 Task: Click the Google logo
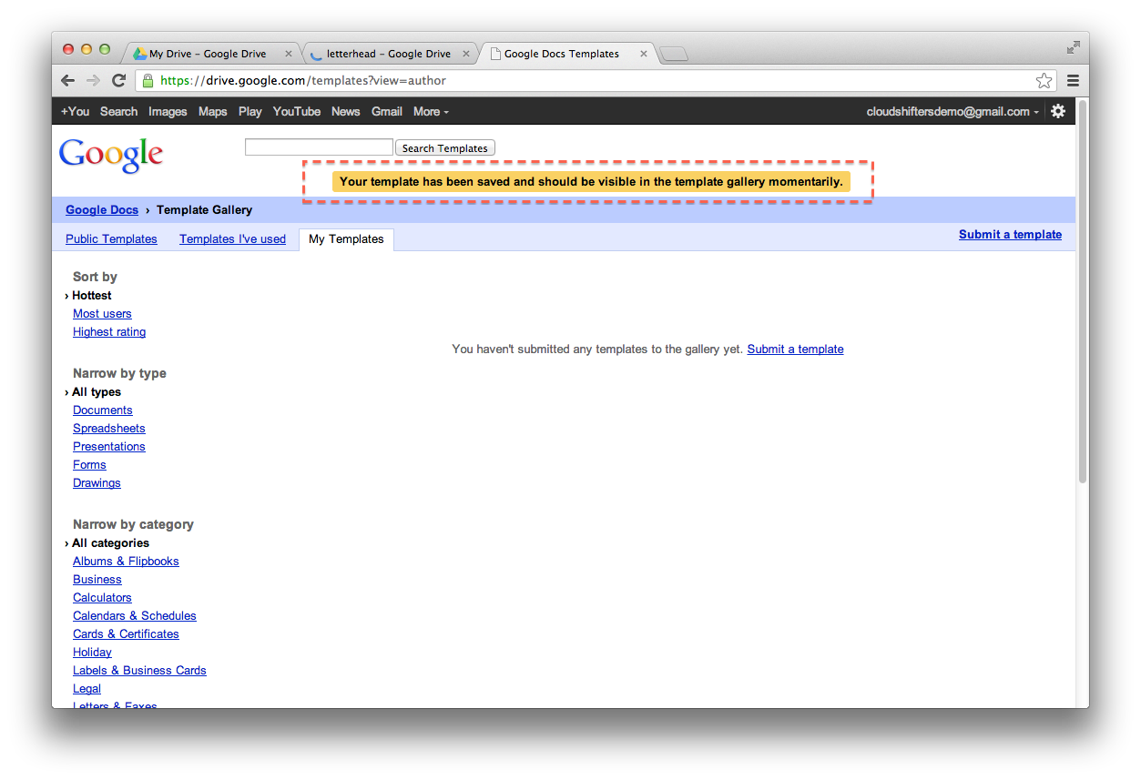pos(111,156)
